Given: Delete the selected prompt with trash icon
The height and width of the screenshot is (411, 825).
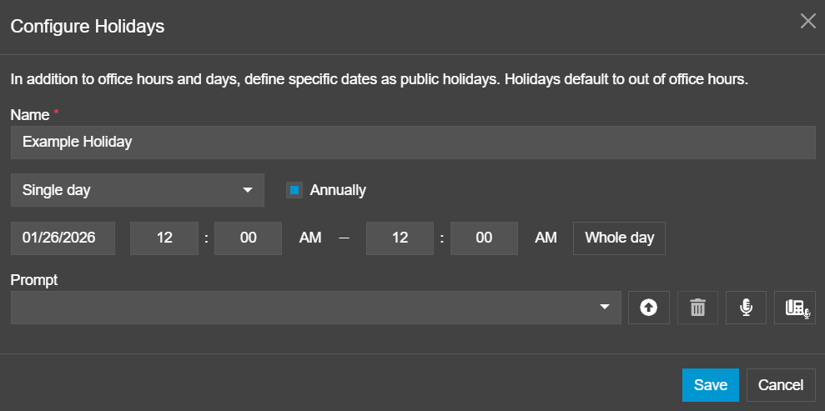Looking at the screenshot, I should pos(697,308).
